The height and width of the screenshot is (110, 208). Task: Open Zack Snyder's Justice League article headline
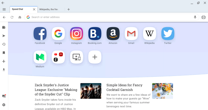point(56,90)
